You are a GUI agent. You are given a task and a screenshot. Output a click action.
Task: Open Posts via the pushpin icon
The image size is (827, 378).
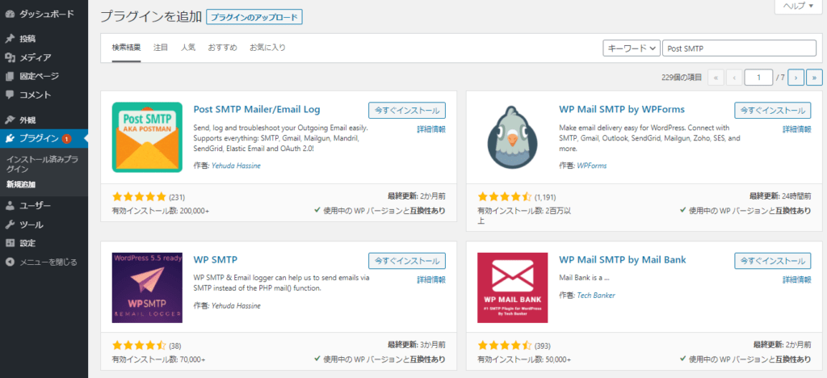point(10,39)
